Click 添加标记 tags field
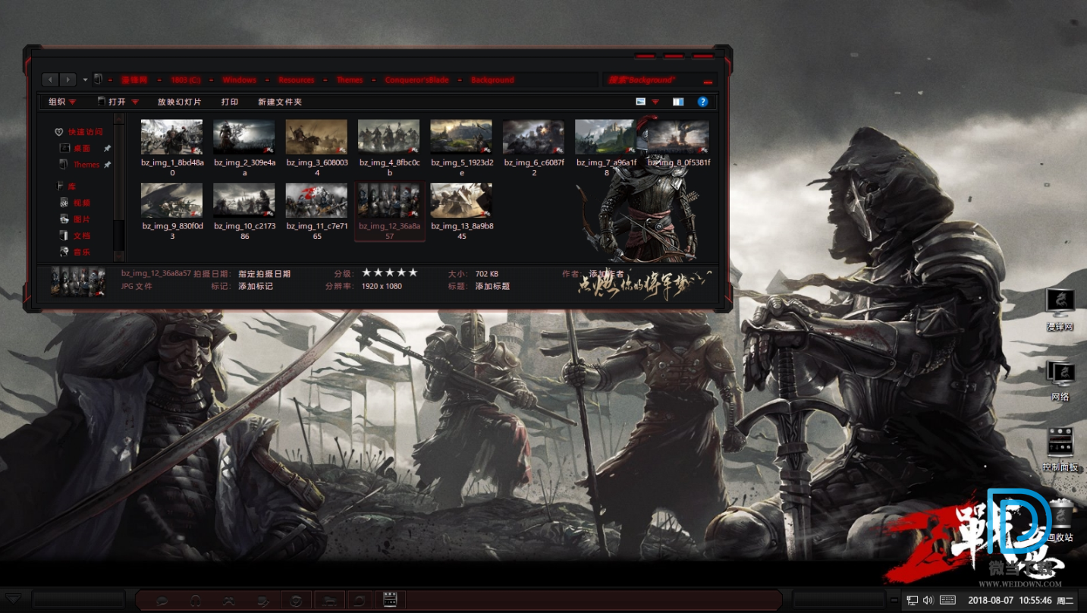The width and height of the screenshot is (1087, 613). coord(256,286)
